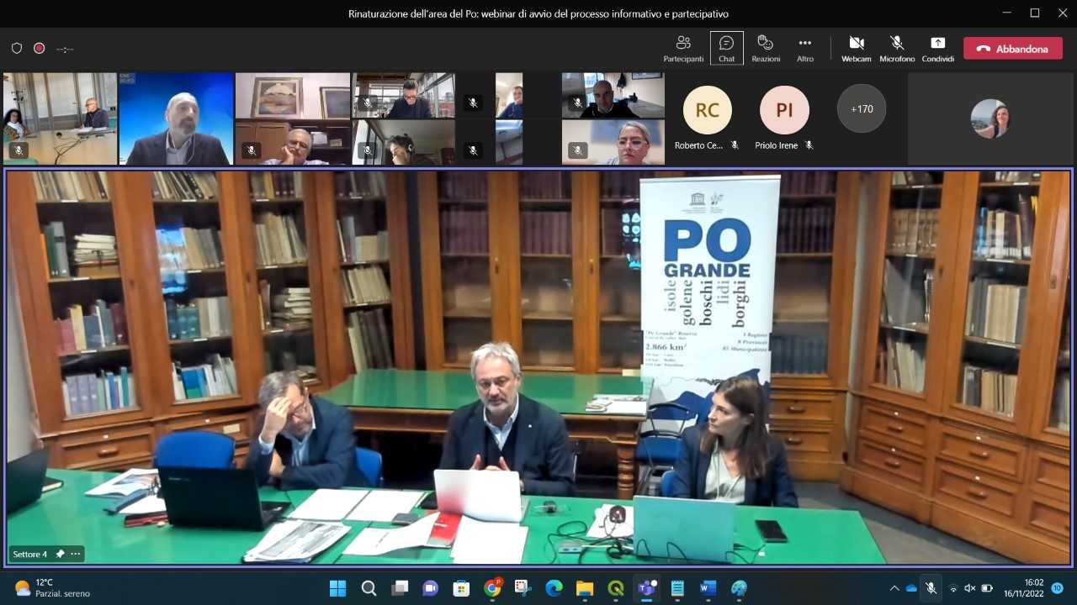Open the Reazioni menu
This screenshot has width=1077, height=605.
(766, 48)
